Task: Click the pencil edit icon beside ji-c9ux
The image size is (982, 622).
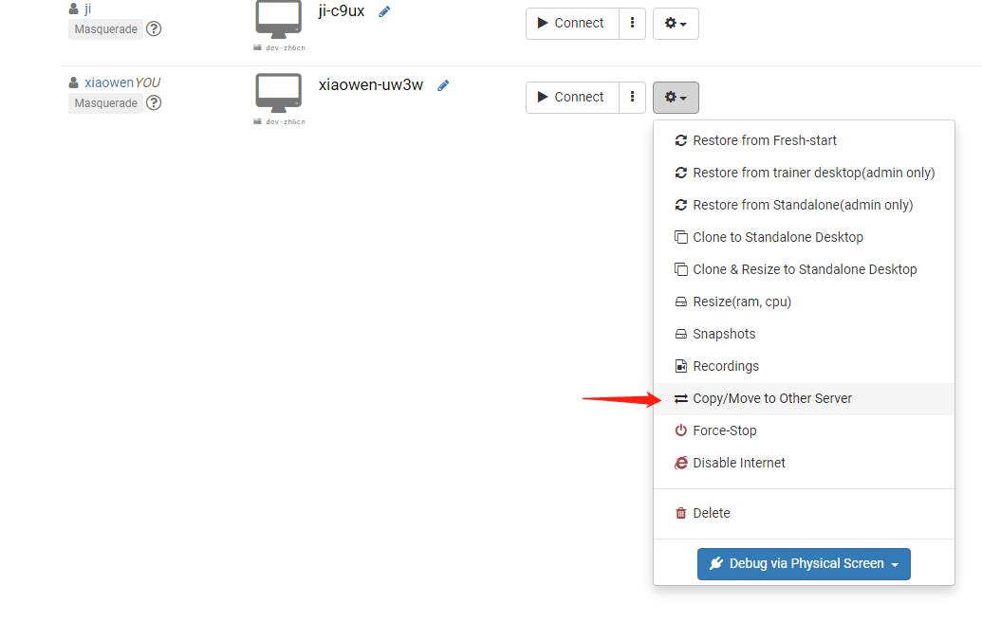Action: pos(384,11)
